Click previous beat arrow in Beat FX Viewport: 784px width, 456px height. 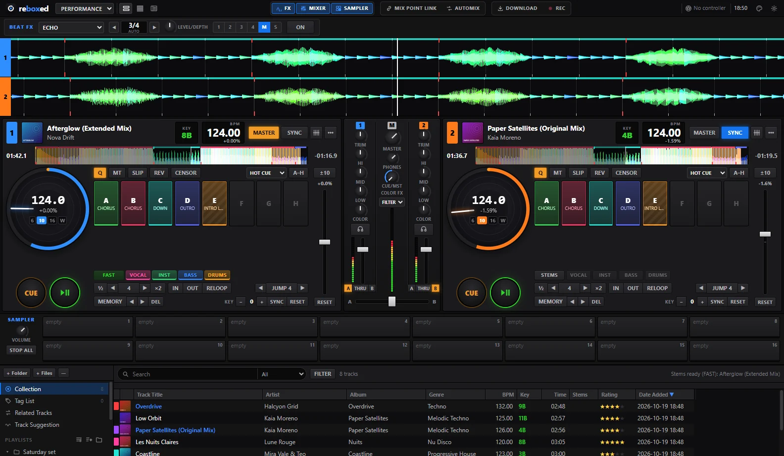(114, 27)
